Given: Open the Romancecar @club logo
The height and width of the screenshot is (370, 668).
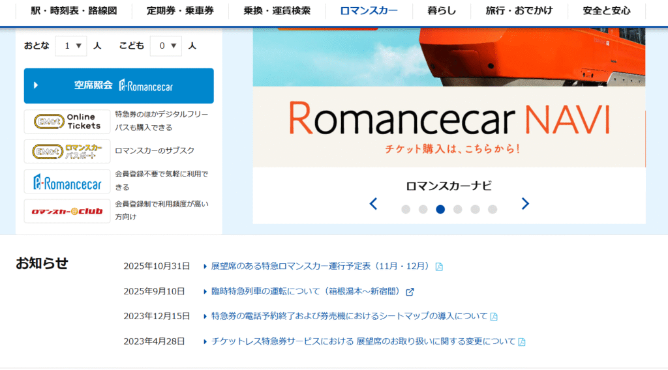Looking at the screenshot, I should [x=67, y=211].
